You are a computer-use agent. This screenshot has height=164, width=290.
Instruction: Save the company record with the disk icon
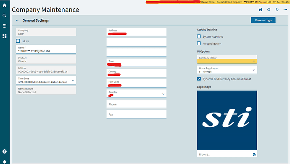click(261, 10)
